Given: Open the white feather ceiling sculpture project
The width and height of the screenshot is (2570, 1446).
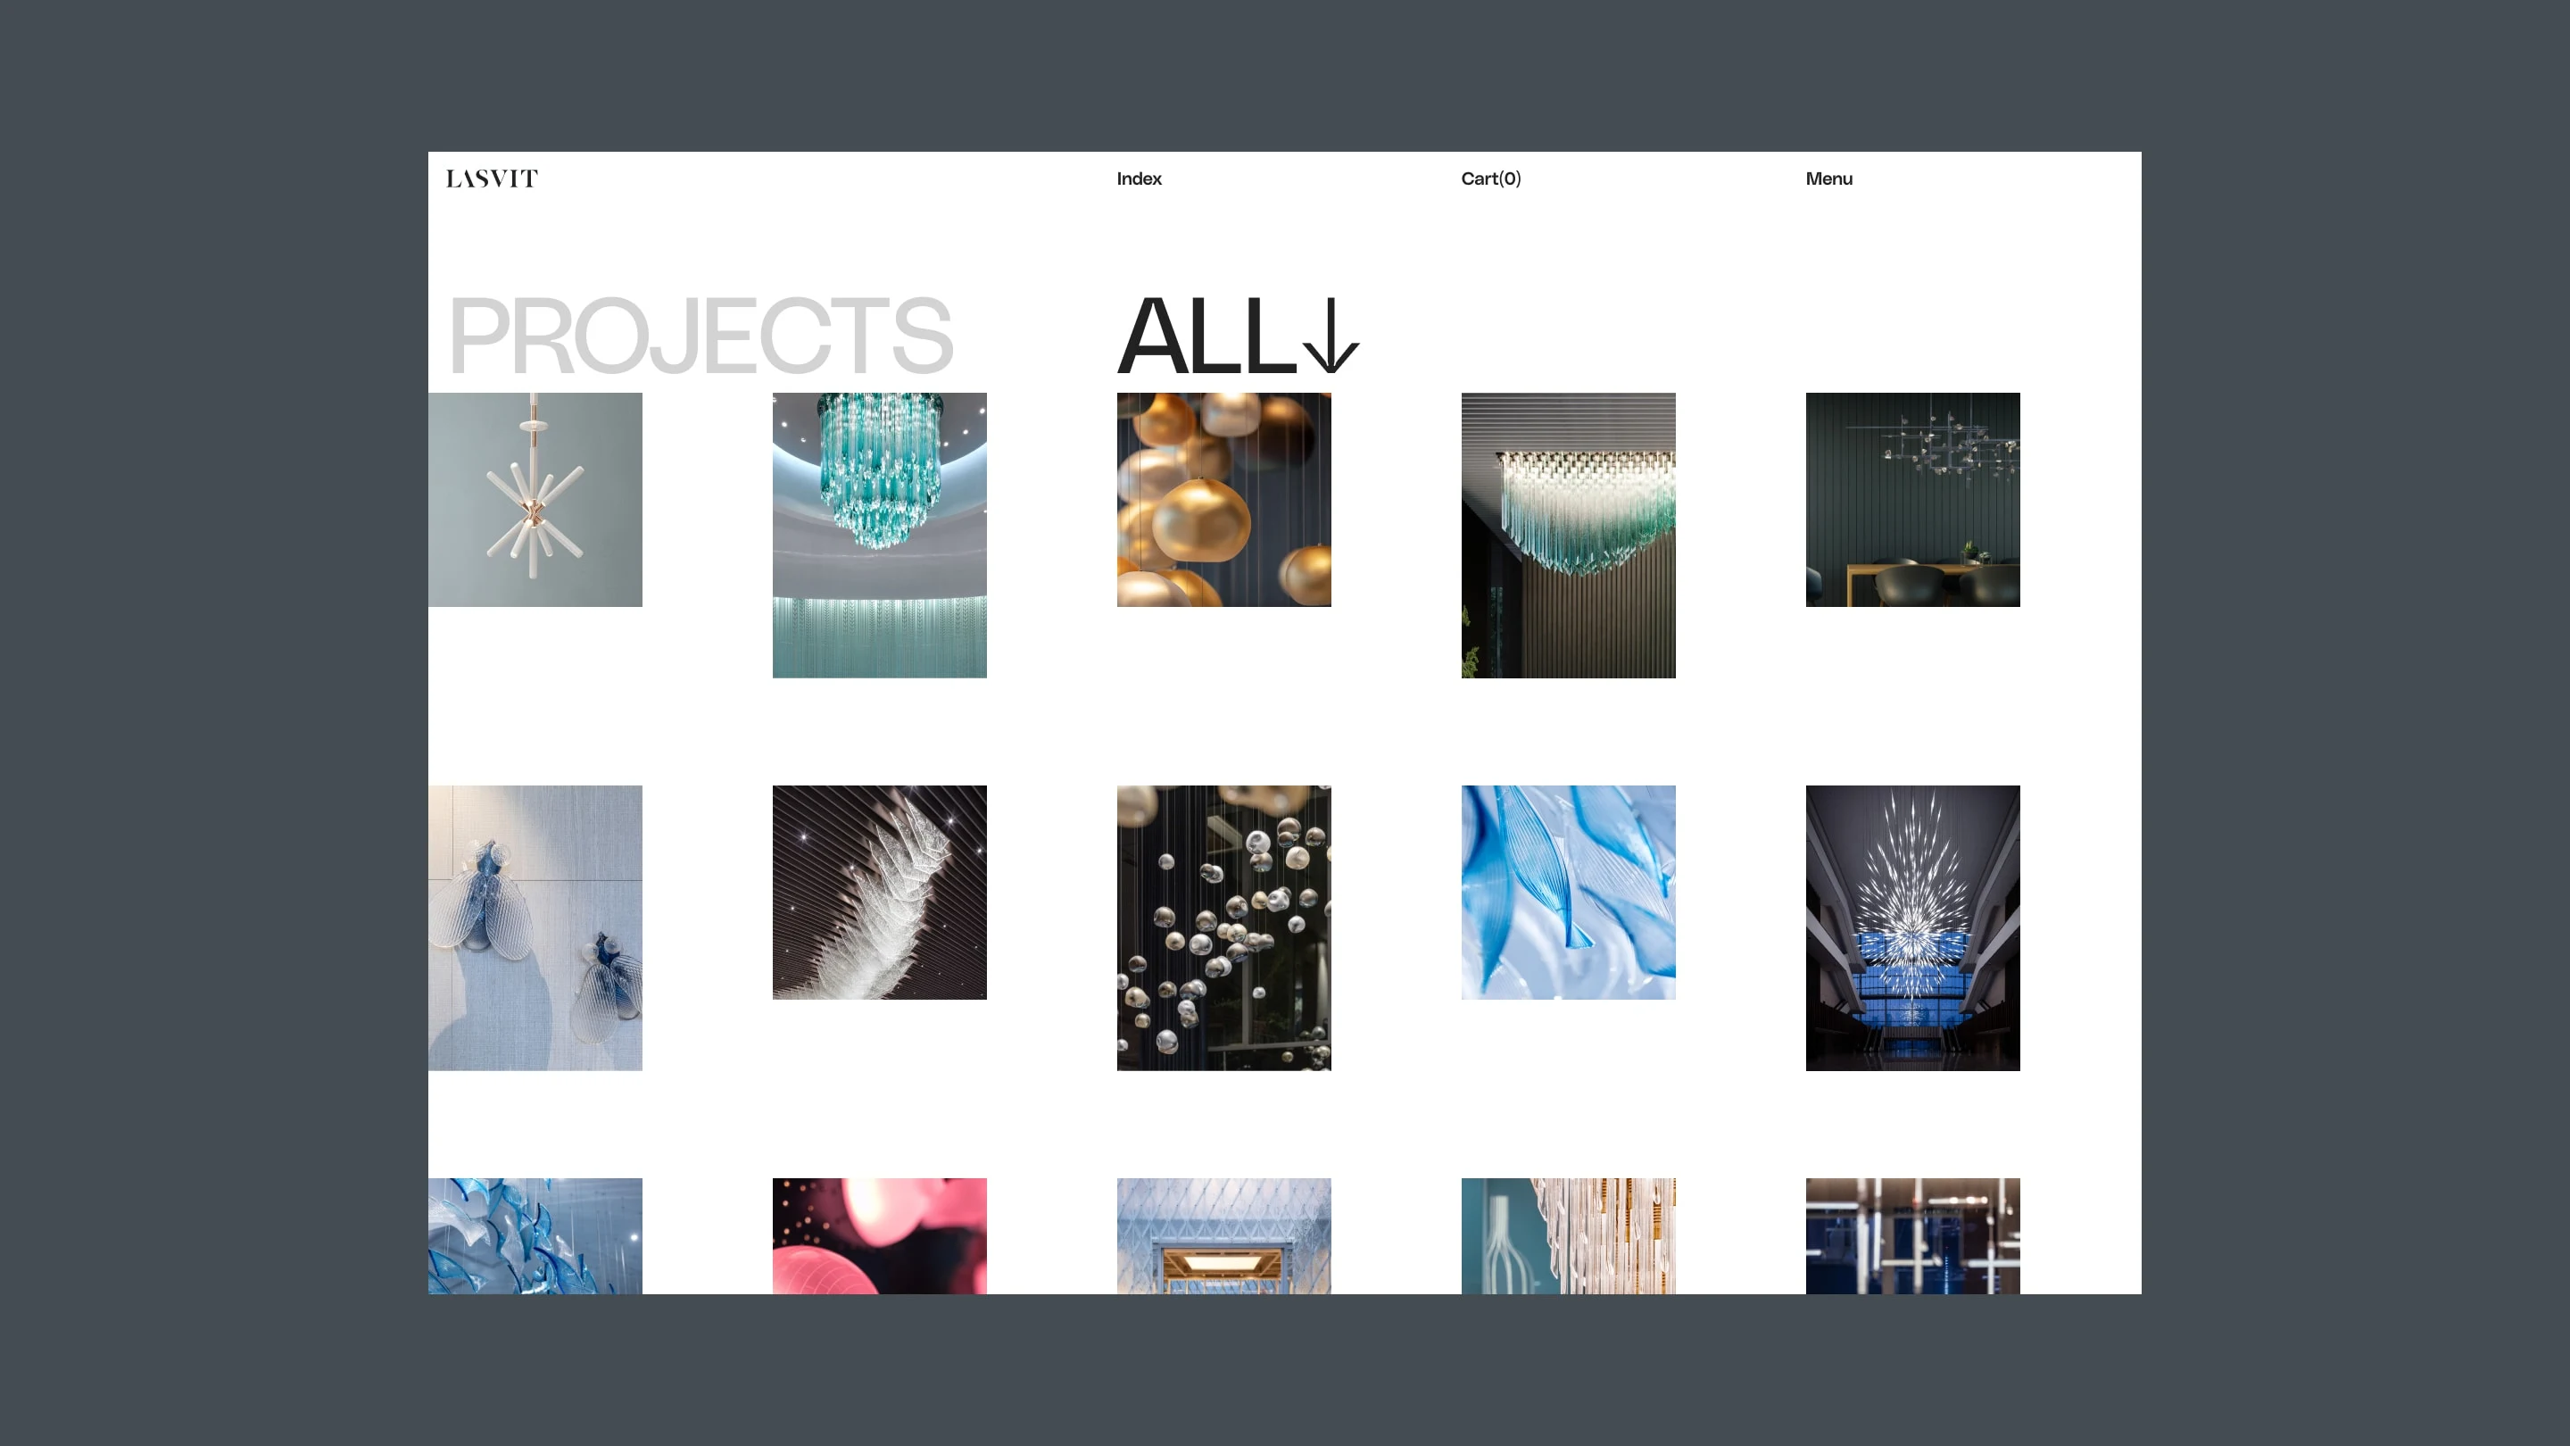Looking at the screenshot, I should point(879,891).
